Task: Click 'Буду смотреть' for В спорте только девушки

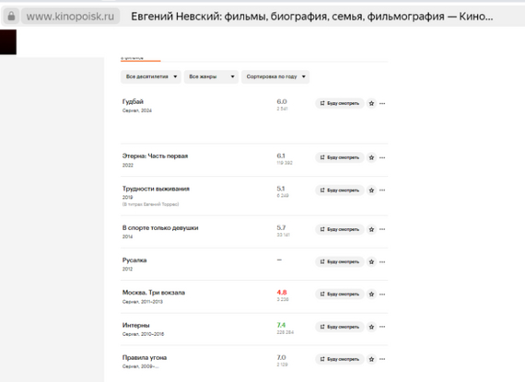Action: click(x=340, y=229)
